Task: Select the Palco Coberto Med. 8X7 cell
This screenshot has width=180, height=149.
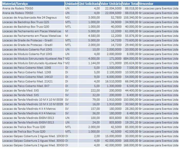Action: (x=26, y=86)
